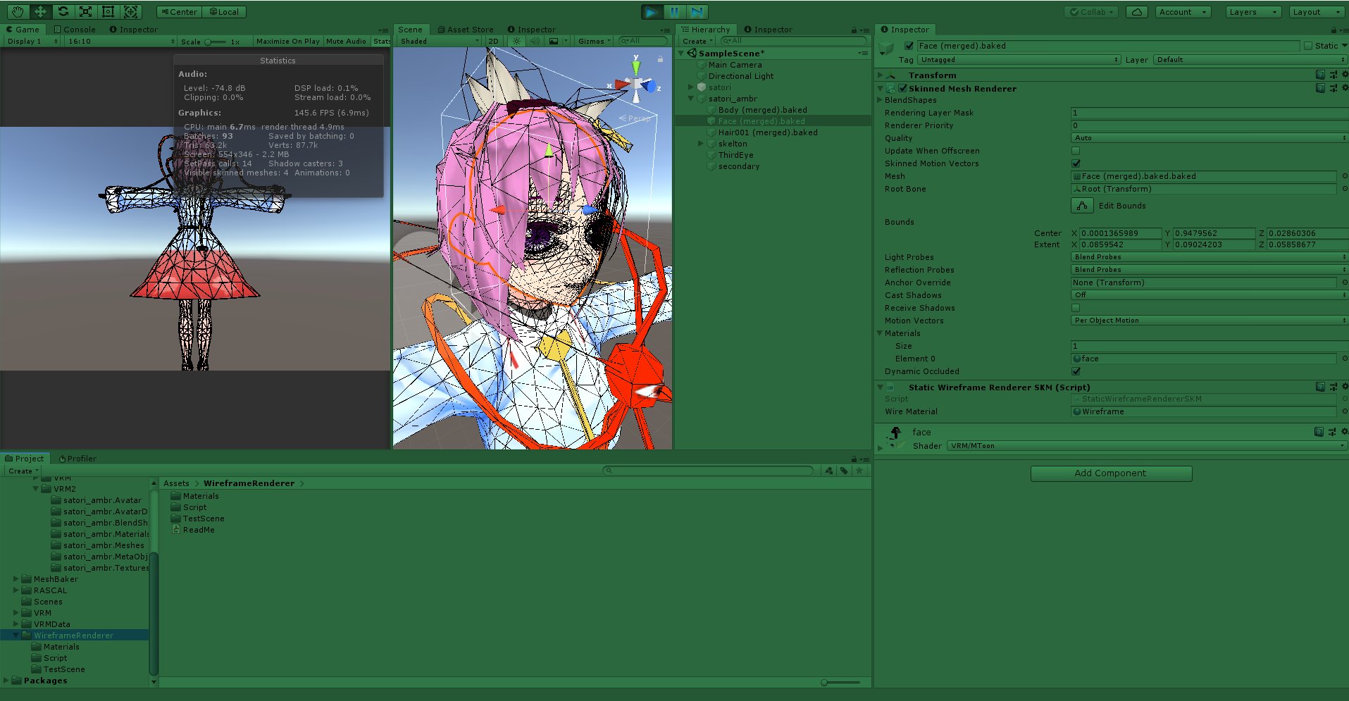Open the Cast Shadows dropdown

click(1210, 295)
